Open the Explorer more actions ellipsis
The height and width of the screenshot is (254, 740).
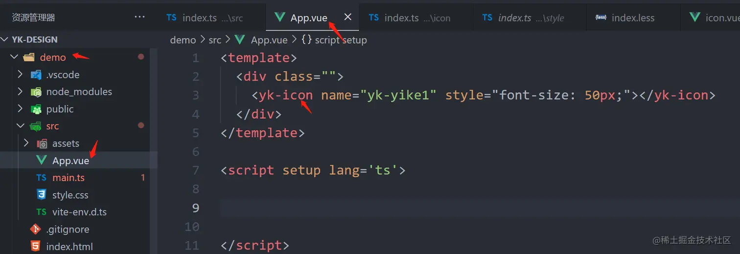139,17
